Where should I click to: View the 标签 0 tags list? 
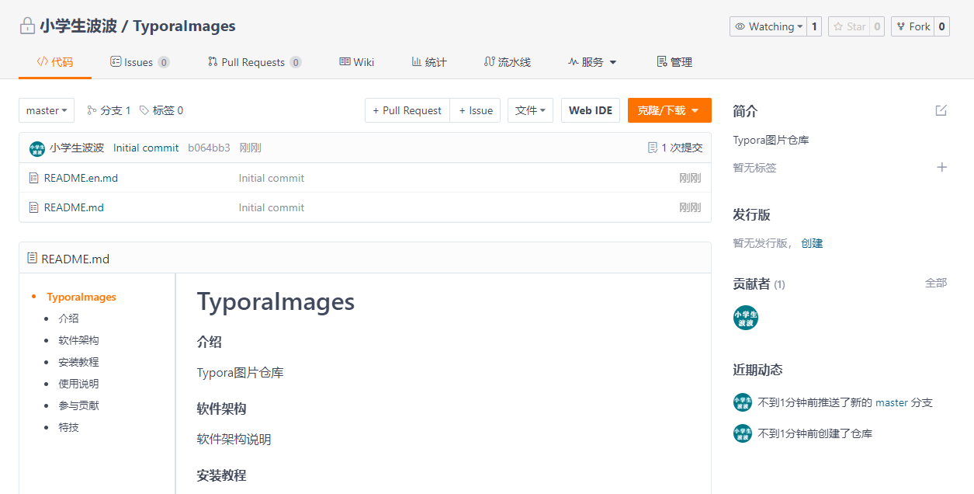click(161, 110)
